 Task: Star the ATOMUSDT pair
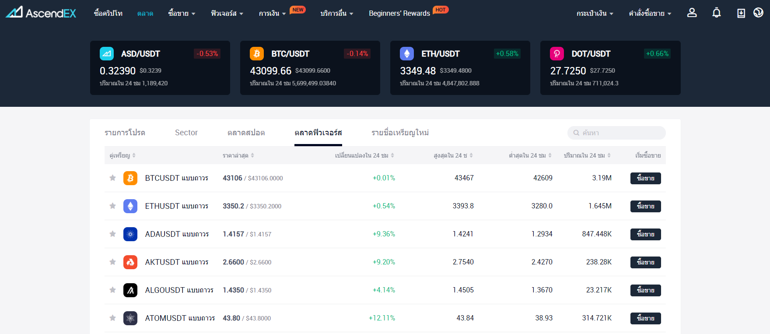(112, 318)
